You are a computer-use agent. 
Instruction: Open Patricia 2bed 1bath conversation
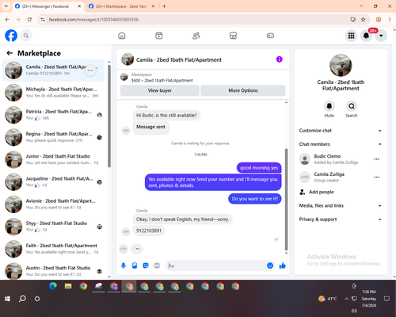tap(54, 115)
